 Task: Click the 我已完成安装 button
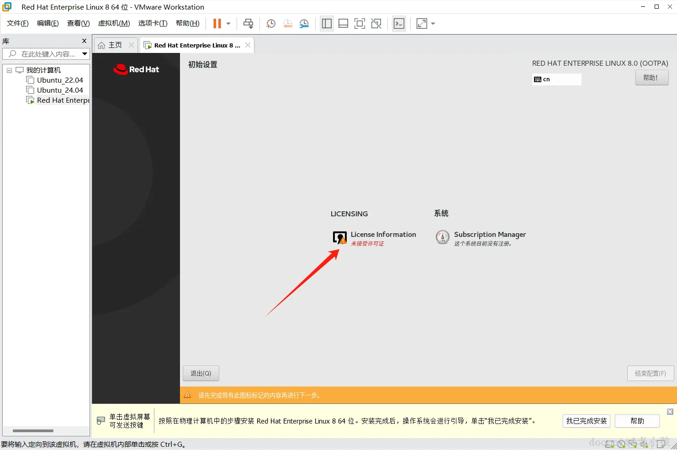click(587, 421)
